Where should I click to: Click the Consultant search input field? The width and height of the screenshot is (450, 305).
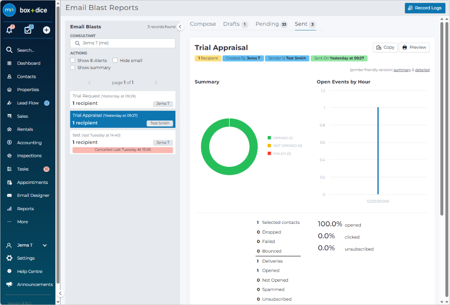click(x=122, y=43)
